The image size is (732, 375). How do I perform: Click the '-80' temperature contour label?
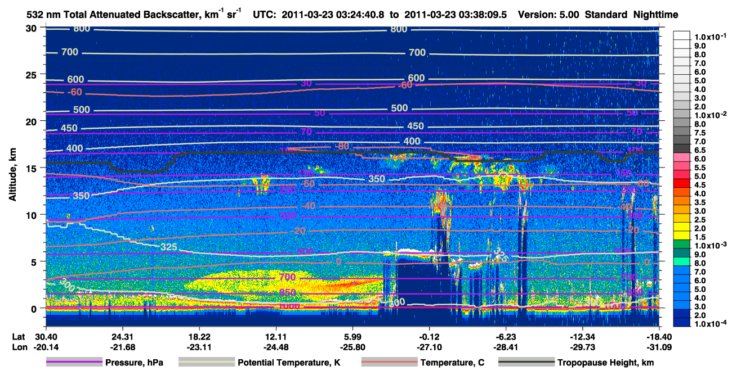(342, 147)
